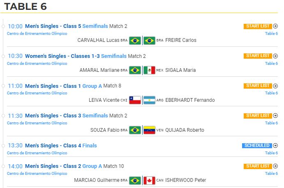Open Start List for 11:30 Class 3 Semifinals
Image resolution: width=284 pixels, height=188 pixels.
258,116
